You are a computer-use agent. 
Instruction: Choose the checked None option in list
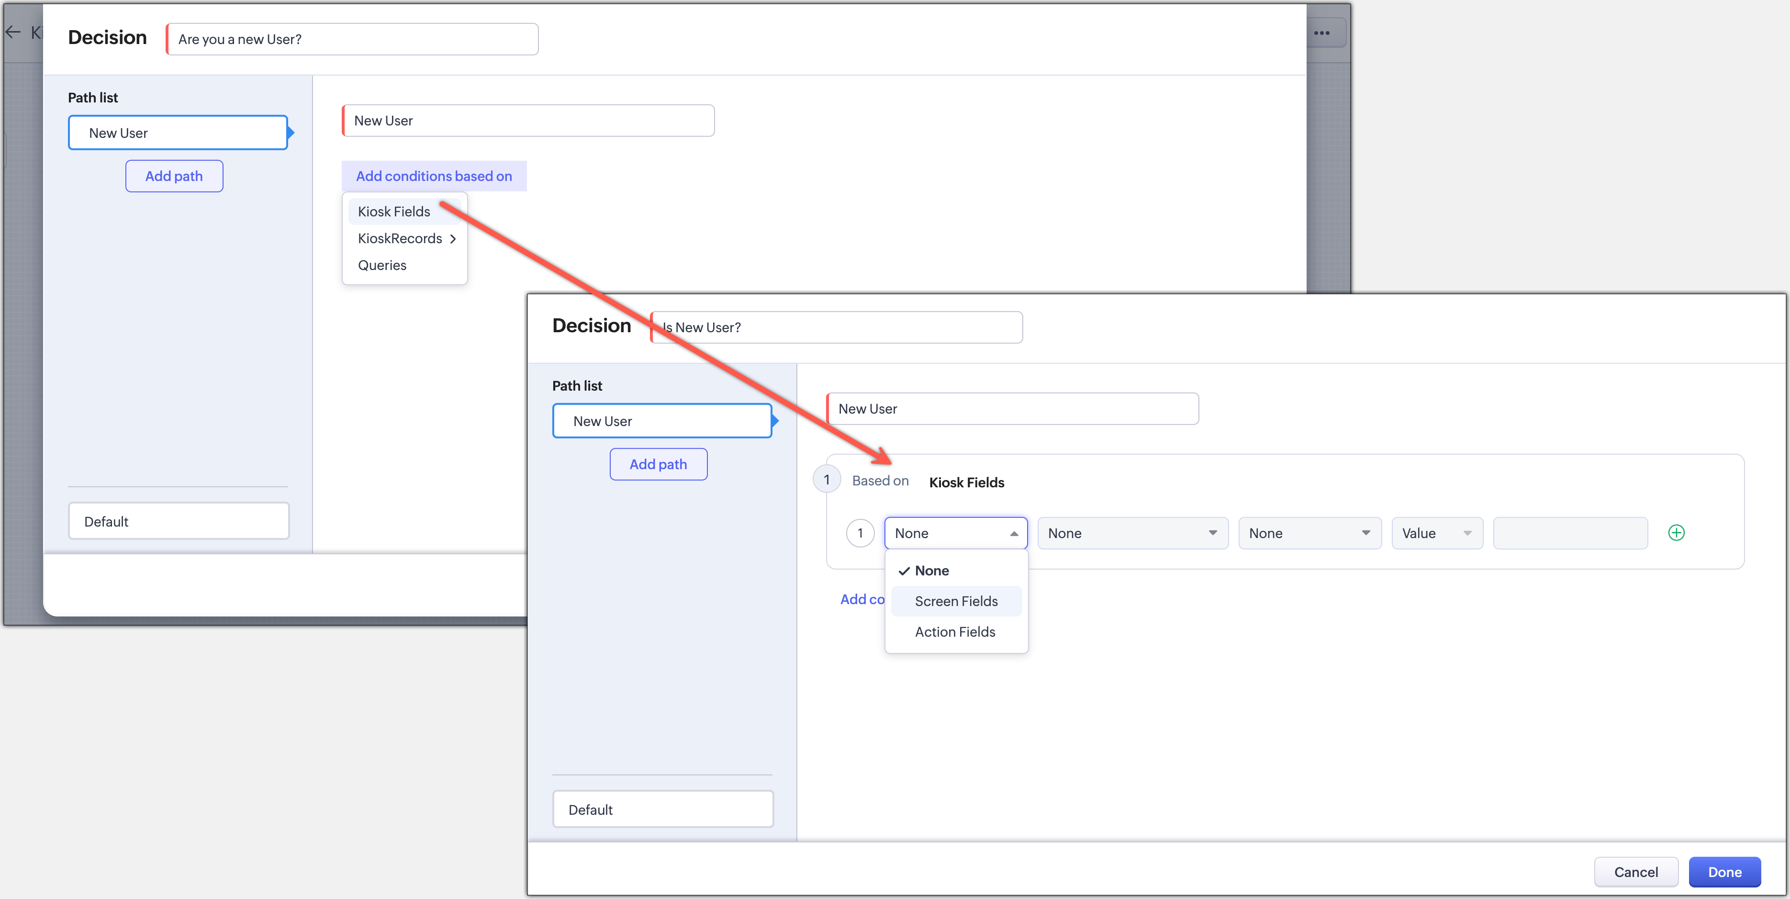click(931, 571)
